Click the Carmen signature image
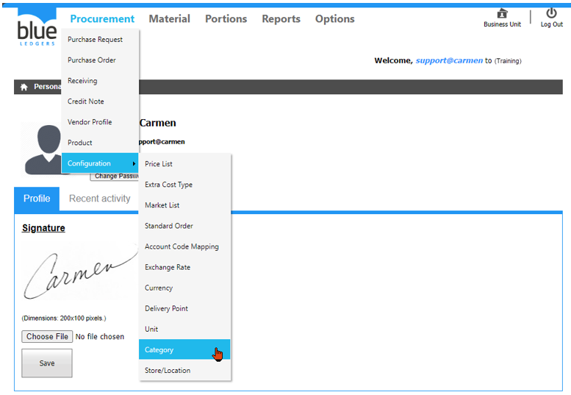 (x=77, y=272)
